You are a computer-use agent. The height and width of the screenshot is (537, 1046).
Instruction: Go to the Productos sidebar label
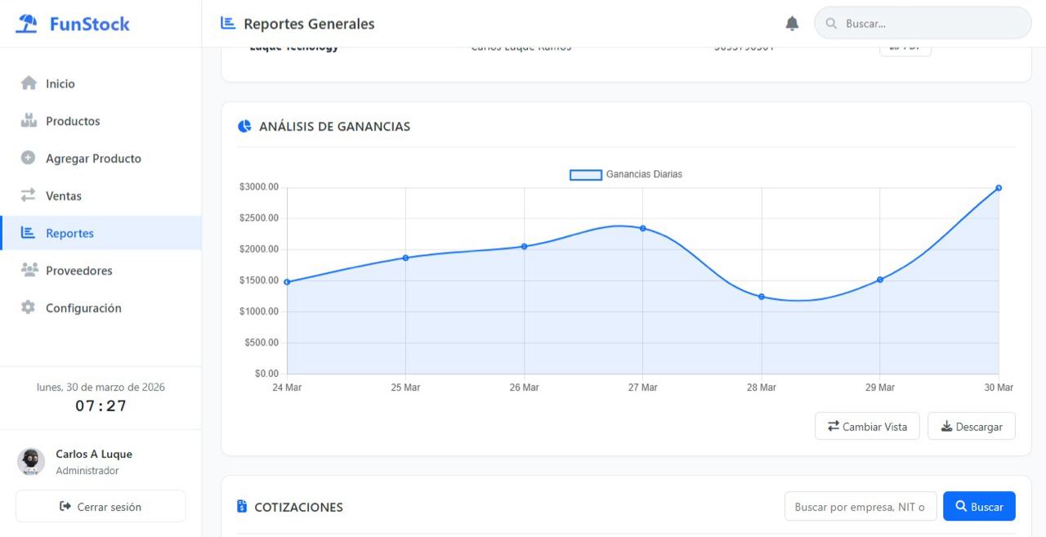73,121
